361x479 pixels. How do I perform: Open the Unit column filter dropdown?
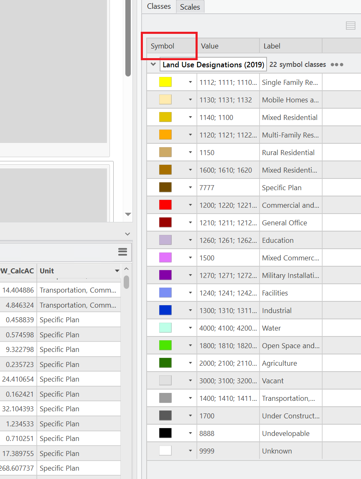point(117,271)
